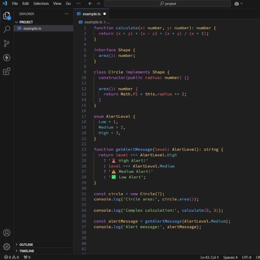Click line number 1 in the gutter

[85, 28]
